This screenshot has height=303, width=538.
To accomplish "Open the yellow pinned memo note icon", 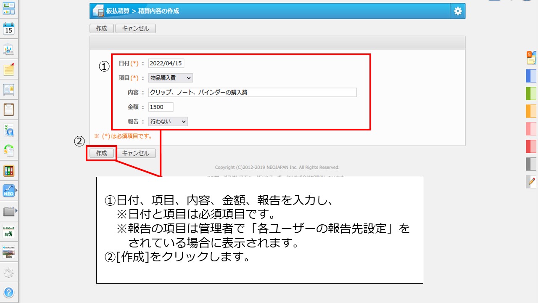I will tap(9, 69).
